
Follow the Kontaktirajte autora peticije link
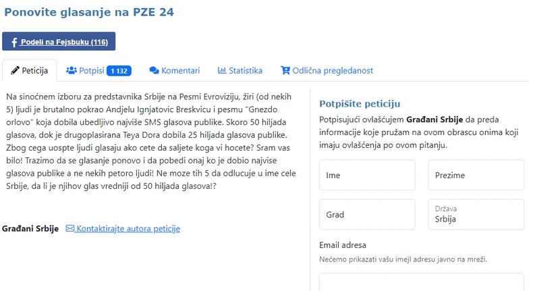pyautogui.click(x=128, y=228)
